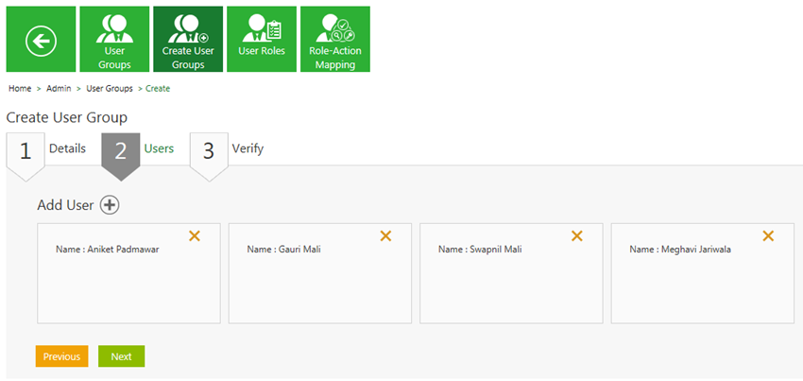Select step 2 Users tab
The image size is (803, 381).
tap(138, 150)
